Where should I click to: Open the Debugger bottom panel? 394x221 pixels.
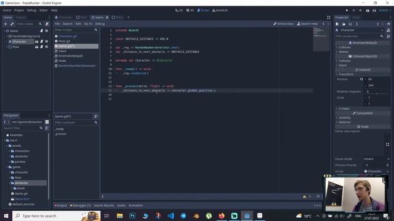pos(81,206)
